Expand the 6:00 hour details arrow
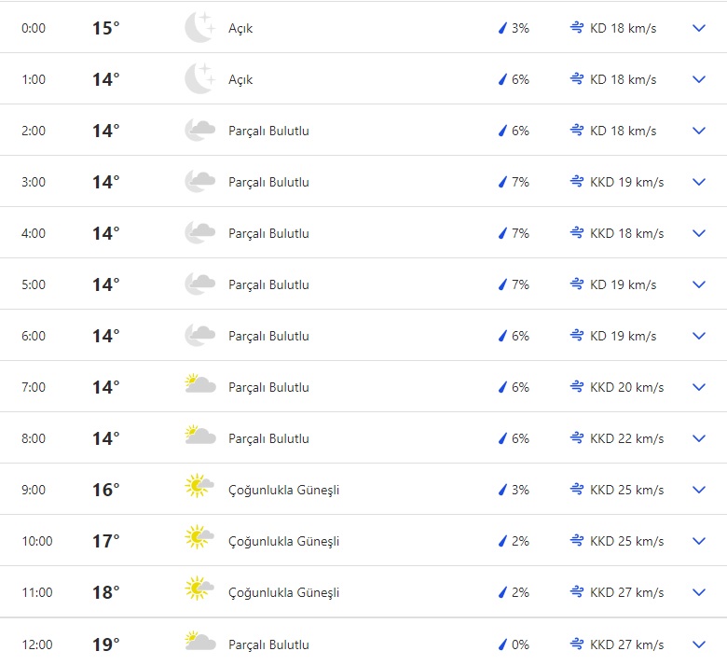Viewport: 727px width, 665px height. click(x=699, y=336)
